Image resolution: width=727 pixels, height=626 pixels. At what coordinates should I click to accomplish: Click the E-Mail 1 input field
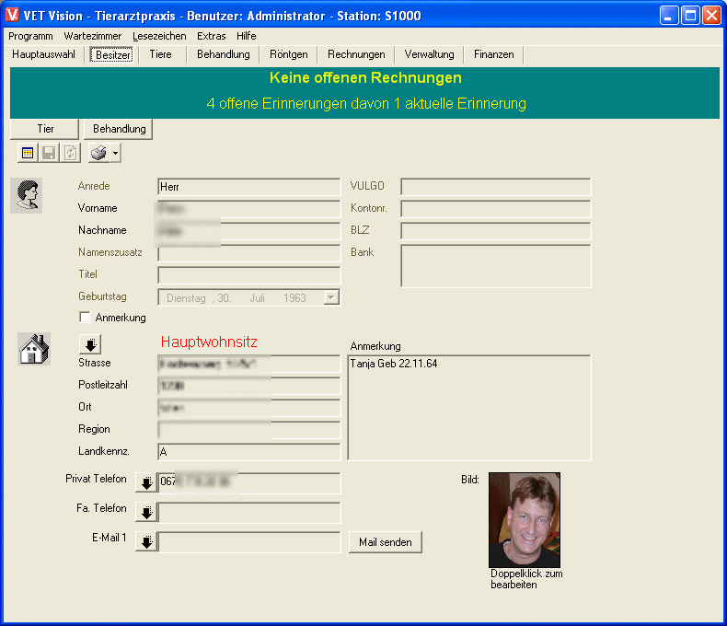click(249, 541)
